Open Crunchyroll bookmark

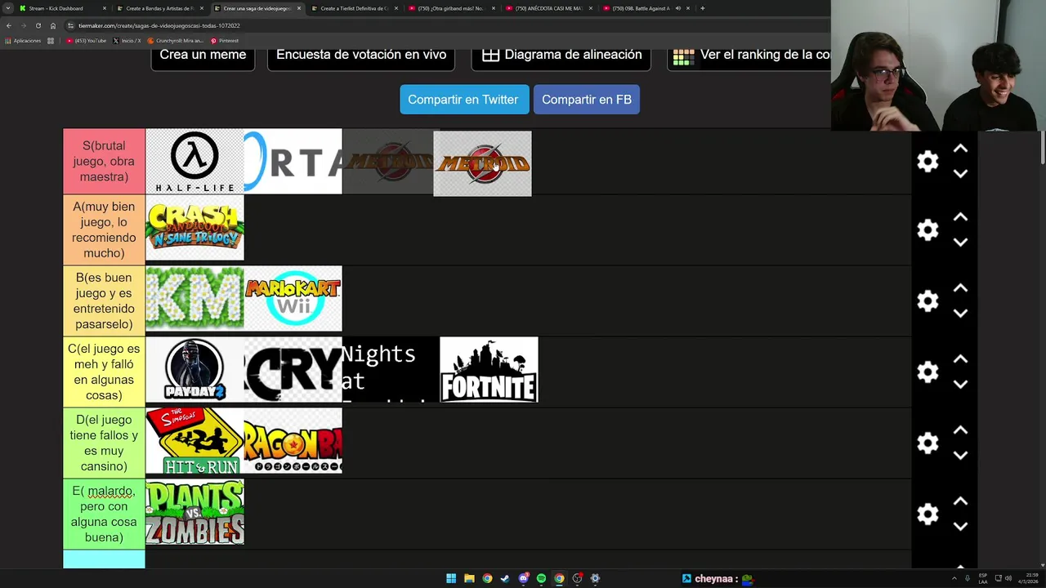click(x=175, y=40)
